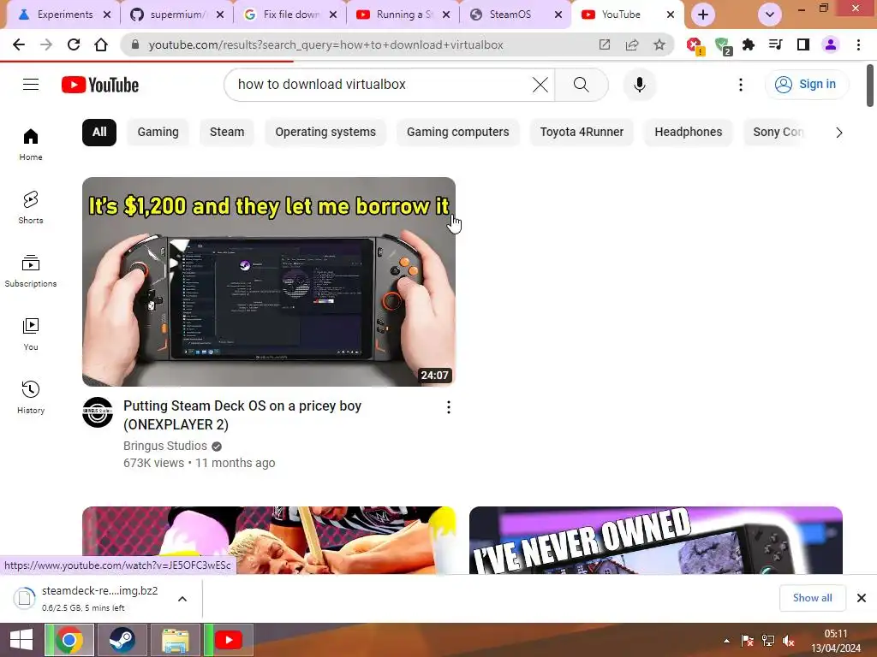The height and width of the screenshot is (657, 877).
Task: Select the All filter chip
Action: click(x=99, y=133)
